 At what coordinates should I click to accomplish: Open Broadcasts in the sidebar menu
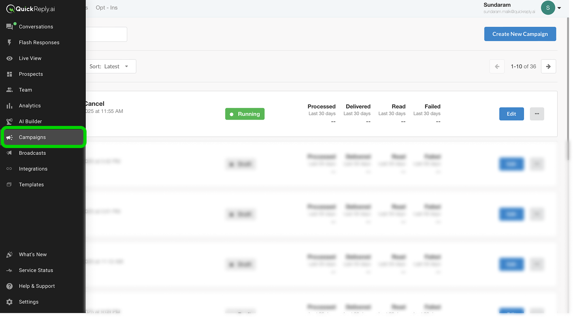32,153
